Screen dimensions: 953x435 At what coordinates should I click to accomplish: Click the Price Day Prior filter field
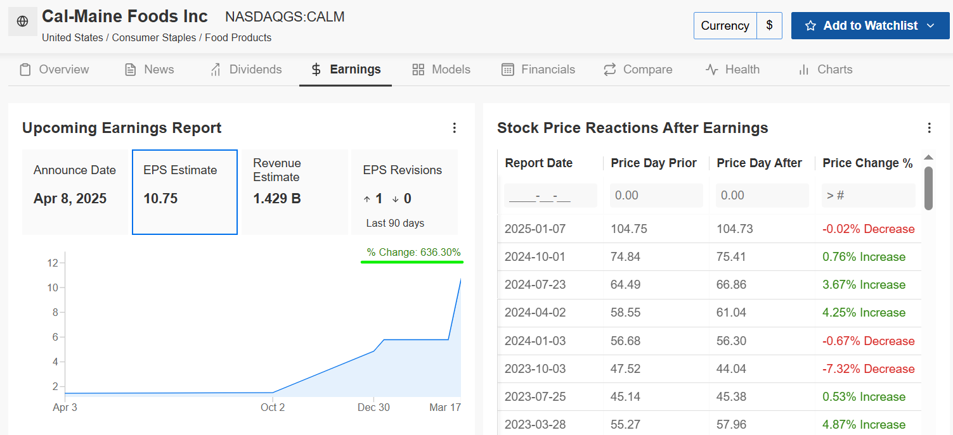tap(656, 196)
